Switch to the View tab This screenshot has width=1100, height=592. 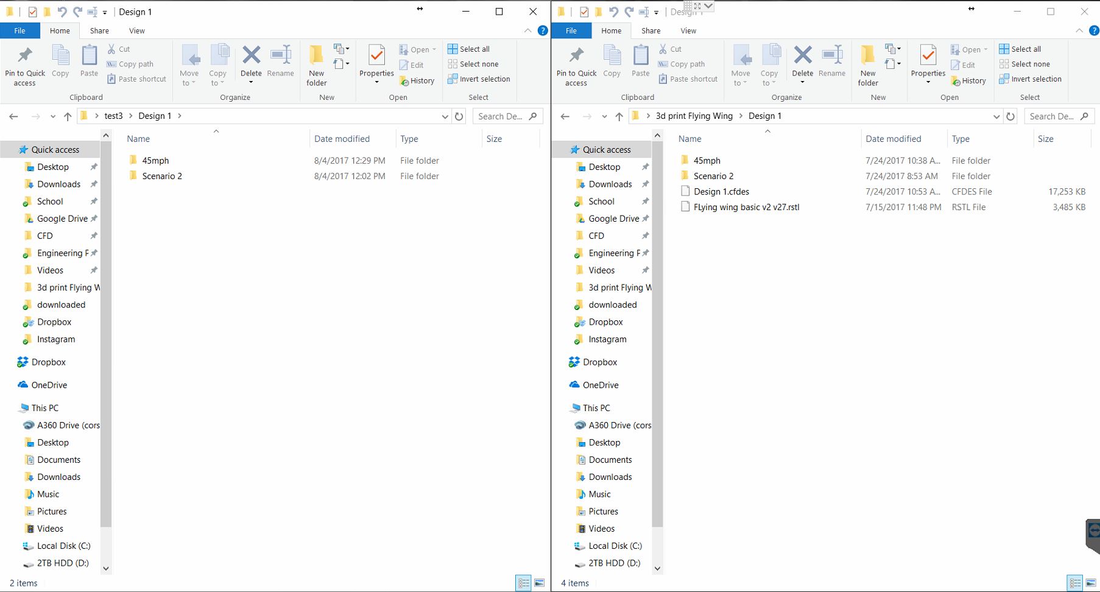(x=136, y=30)
